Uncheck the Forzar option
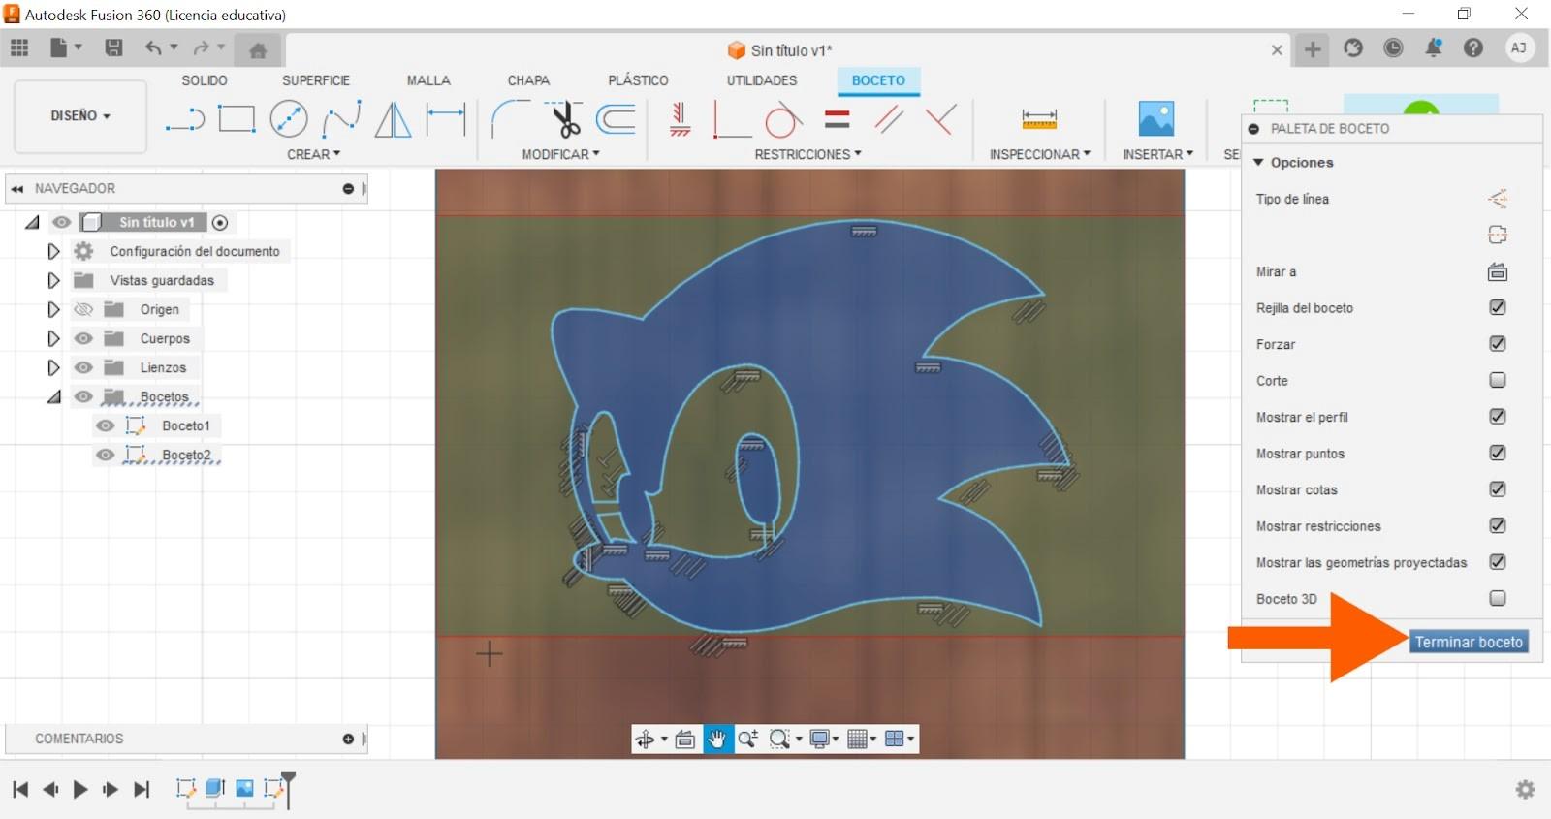This screenshot has height=819, width=1551. click(1498, 344)
